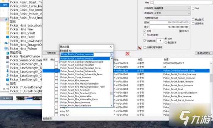Choose Picker_Resist_Fire_Resistant_Perm option
The image size is (213, 128).
coord(78,93)
